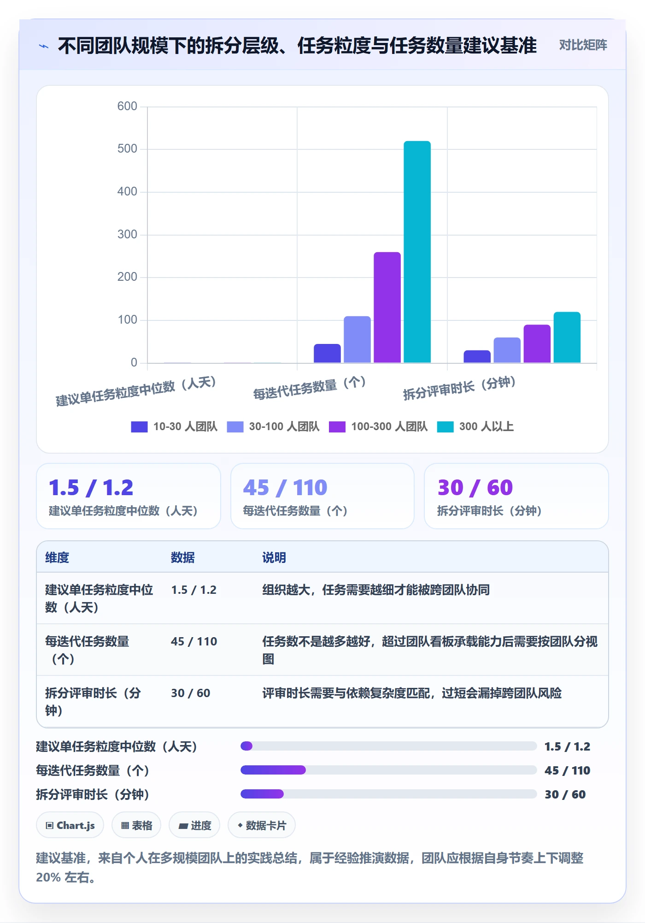This screenshot has height=923, width=645.
Task: Click the 建议单任务粒度中位数 progress bar
Action: click(388, 746)
